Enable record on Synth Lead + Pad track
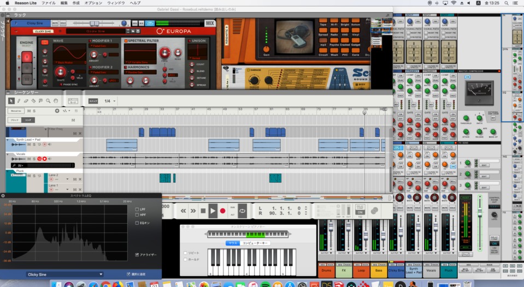Screen dimensions: 524x287 pyautogui.click(x=44, y=145)
